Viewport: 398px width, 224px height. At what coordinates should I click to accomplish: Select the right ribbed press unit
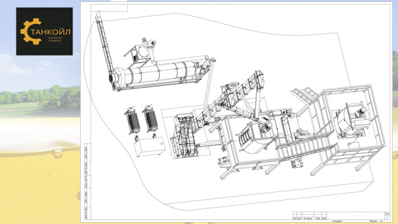[150, 119]
